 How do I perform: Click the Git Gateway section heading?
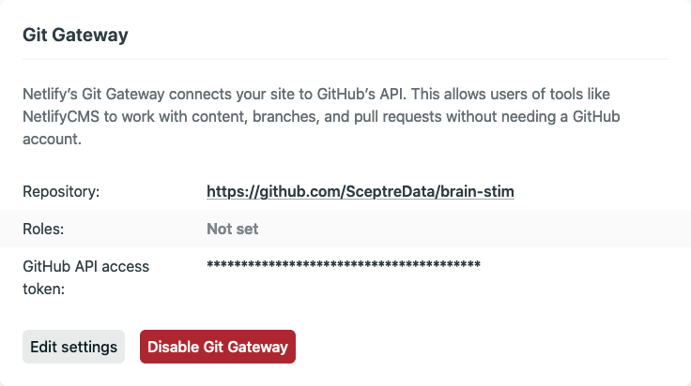tap(75, 36)
